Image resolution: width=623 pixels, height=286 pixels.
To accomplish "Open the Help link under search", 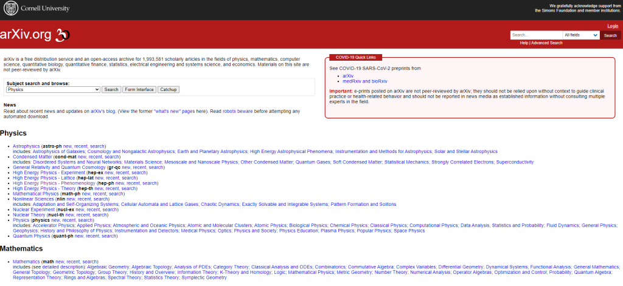I will tap(524, 43).
